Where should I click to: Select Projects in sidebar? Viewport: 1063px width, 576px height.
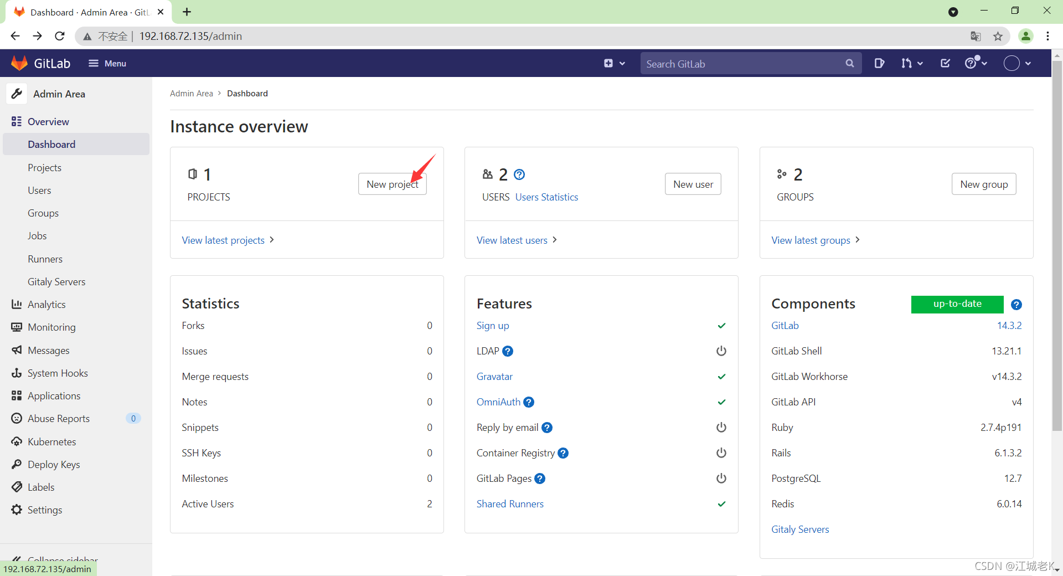44,167
